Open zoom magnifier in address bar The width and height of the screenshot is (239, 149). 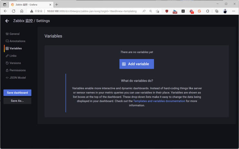point(151,11)
